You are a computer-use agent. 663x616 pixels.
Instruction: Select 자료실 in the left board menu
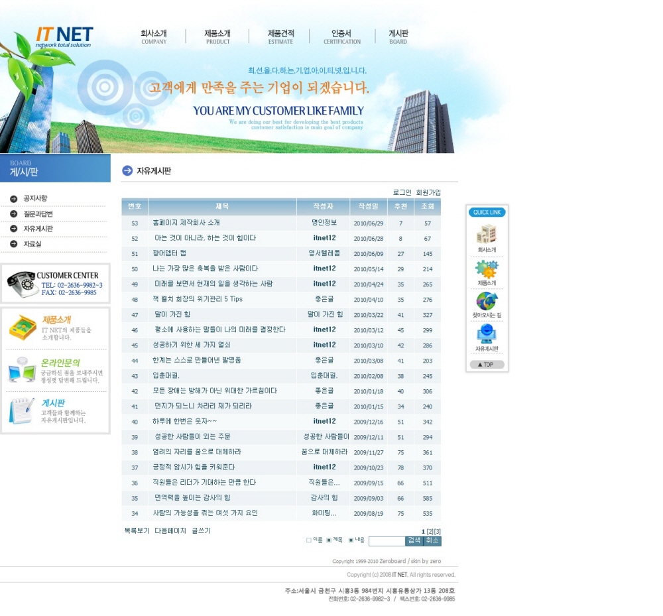(32, 244)
